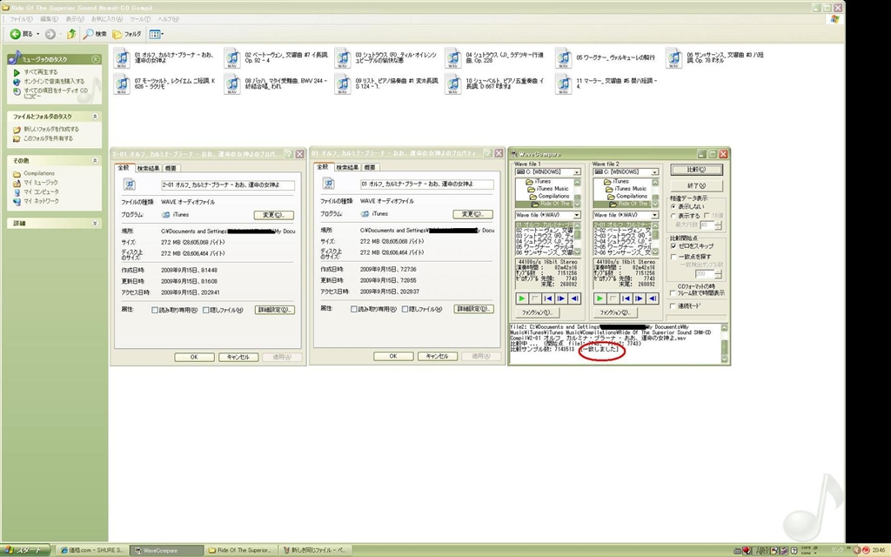Click Explorer's Up folder toolbar icon
This screenshot has width=891, height=557.
pyautogui.click(x=71, y=34)
